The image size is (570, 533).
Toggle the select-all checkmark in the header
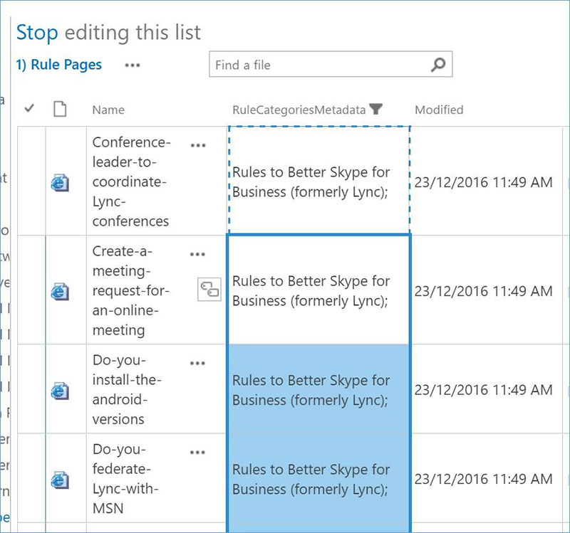click(x=29, y=109)
